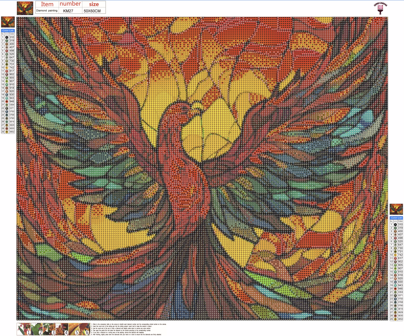Open phoenix thumbnail above left Color List

click(8, 22)
